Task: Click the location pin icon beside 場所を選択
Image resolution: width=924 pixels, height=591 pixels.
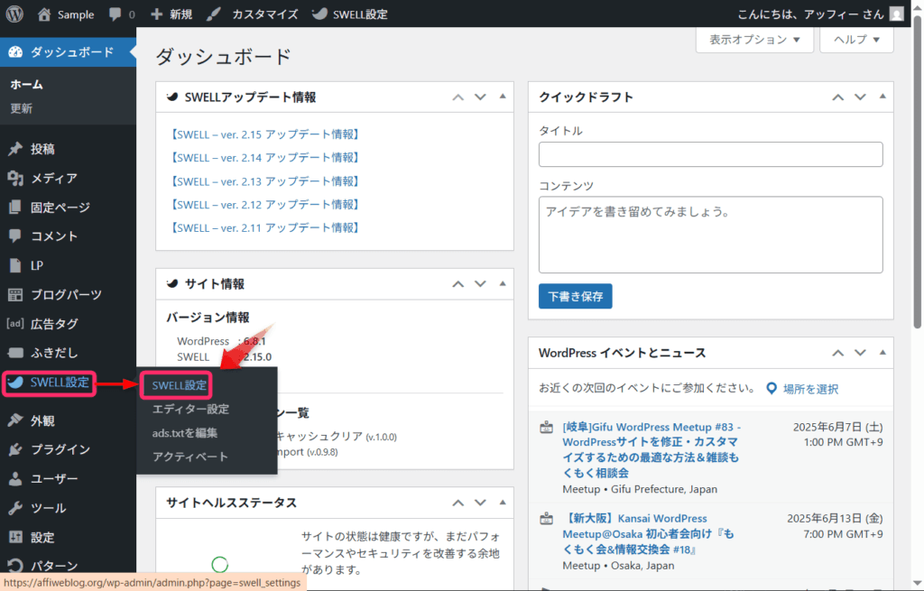Action: pos(772,389)
